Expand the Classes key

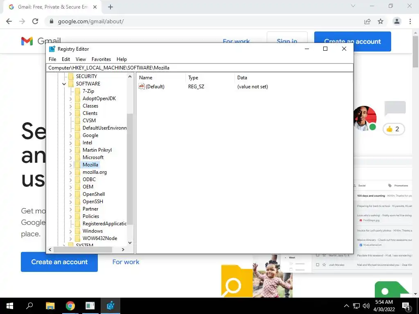tap(70, 106)
